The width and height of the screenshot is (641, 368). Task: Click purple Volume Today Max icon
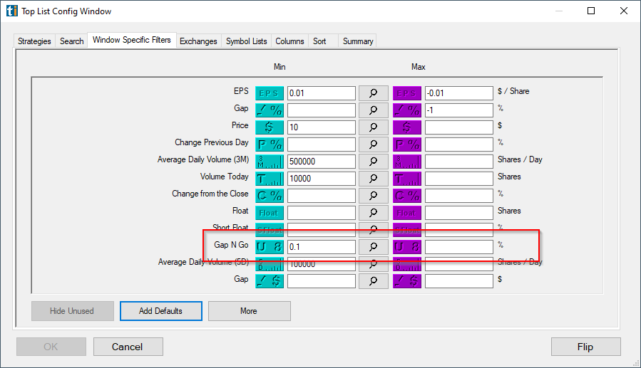point(406,179)
